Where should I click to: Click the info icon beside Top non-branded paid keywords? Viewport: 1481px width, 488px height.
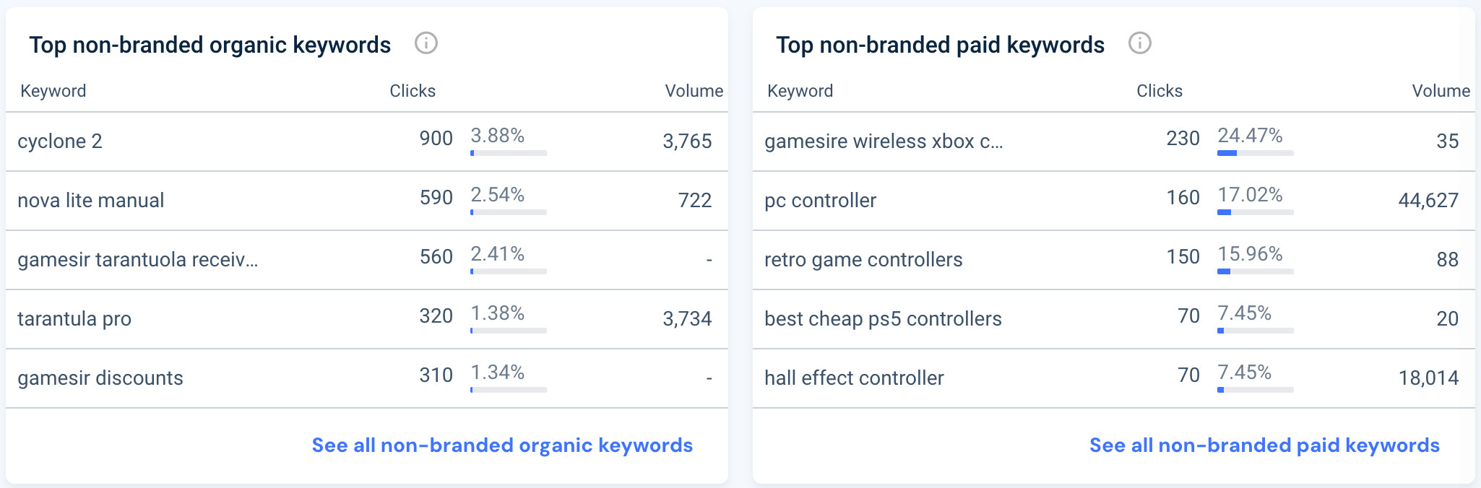pos(1139,44)
